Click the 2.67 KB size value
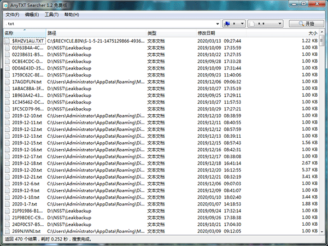This screenshot has height=246, width=328. [309, 163]
